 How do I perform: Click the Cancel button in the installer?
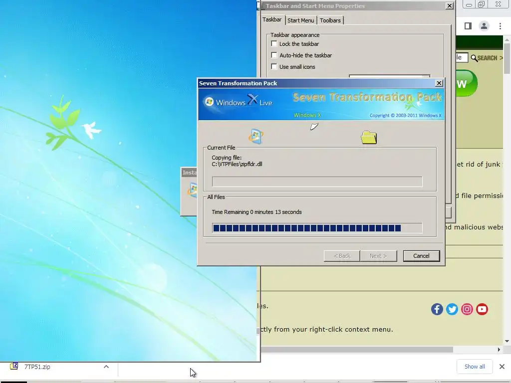point(421,256)
